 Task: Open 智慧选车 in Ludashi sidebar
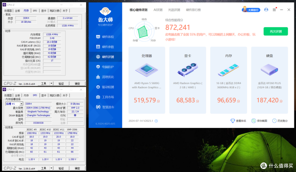(105, 107)
